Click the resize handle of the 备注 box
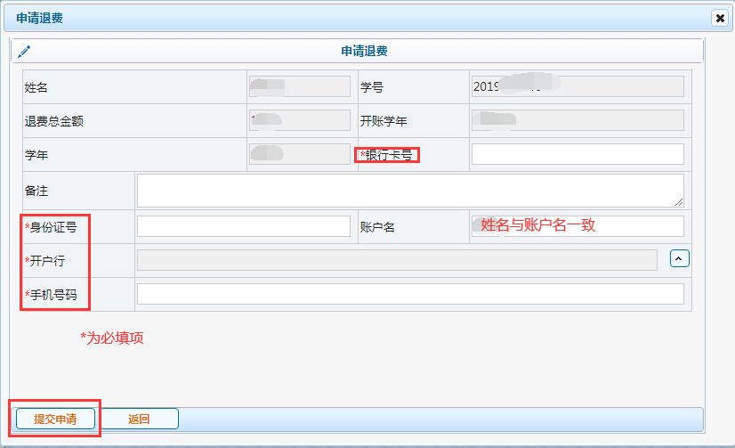 click(x=679, y=202)
